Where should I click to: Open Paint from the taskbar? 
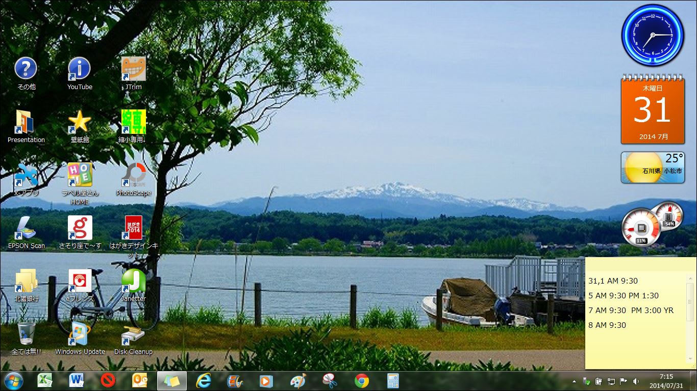coord(298,381)
